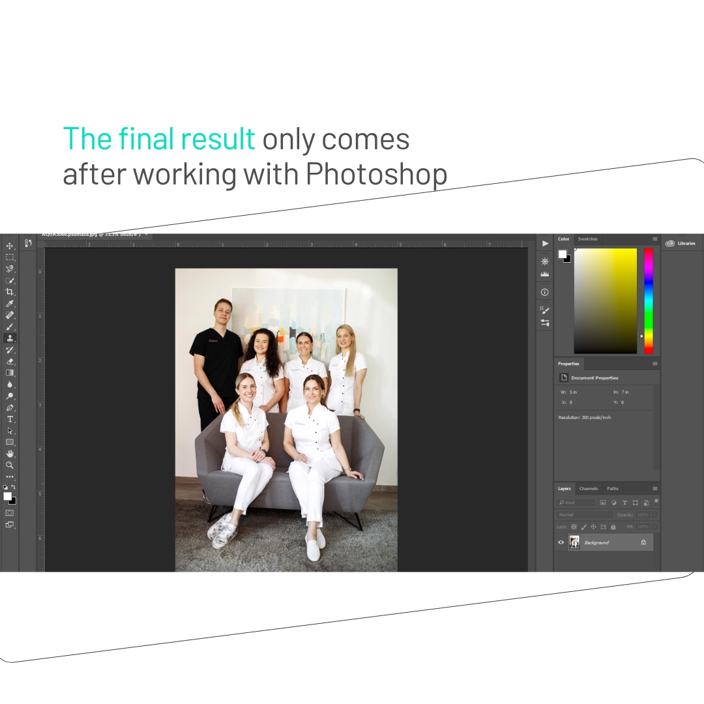Viewport: 704px width, 704px height.
Task: Click the Opacity value field
Action: pyautogui.click(x=643, y=514)
